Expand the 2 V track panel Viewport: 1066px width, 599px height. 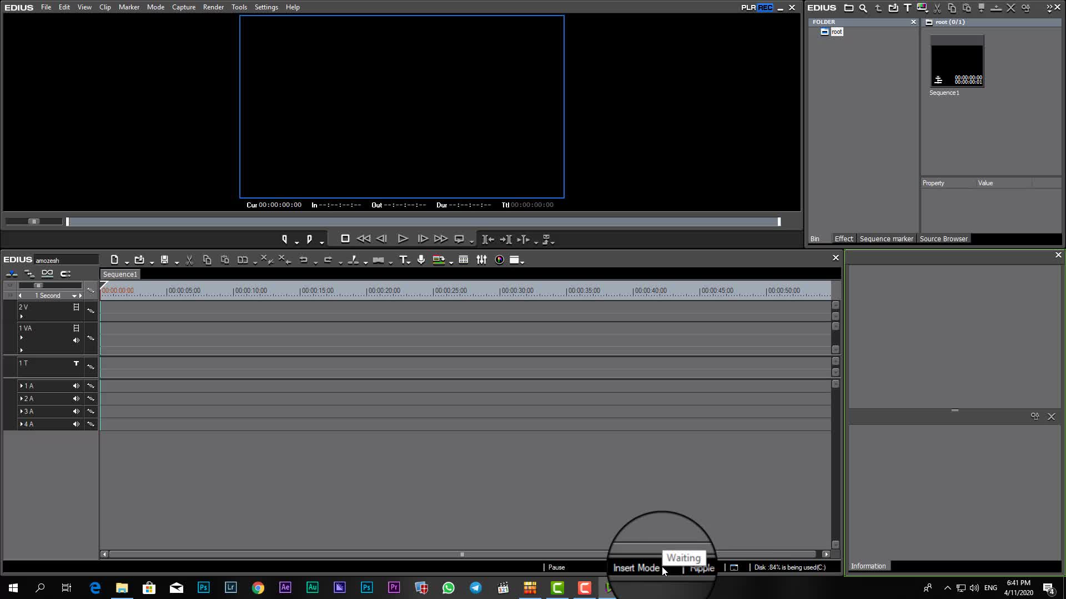tap(22, 317)
